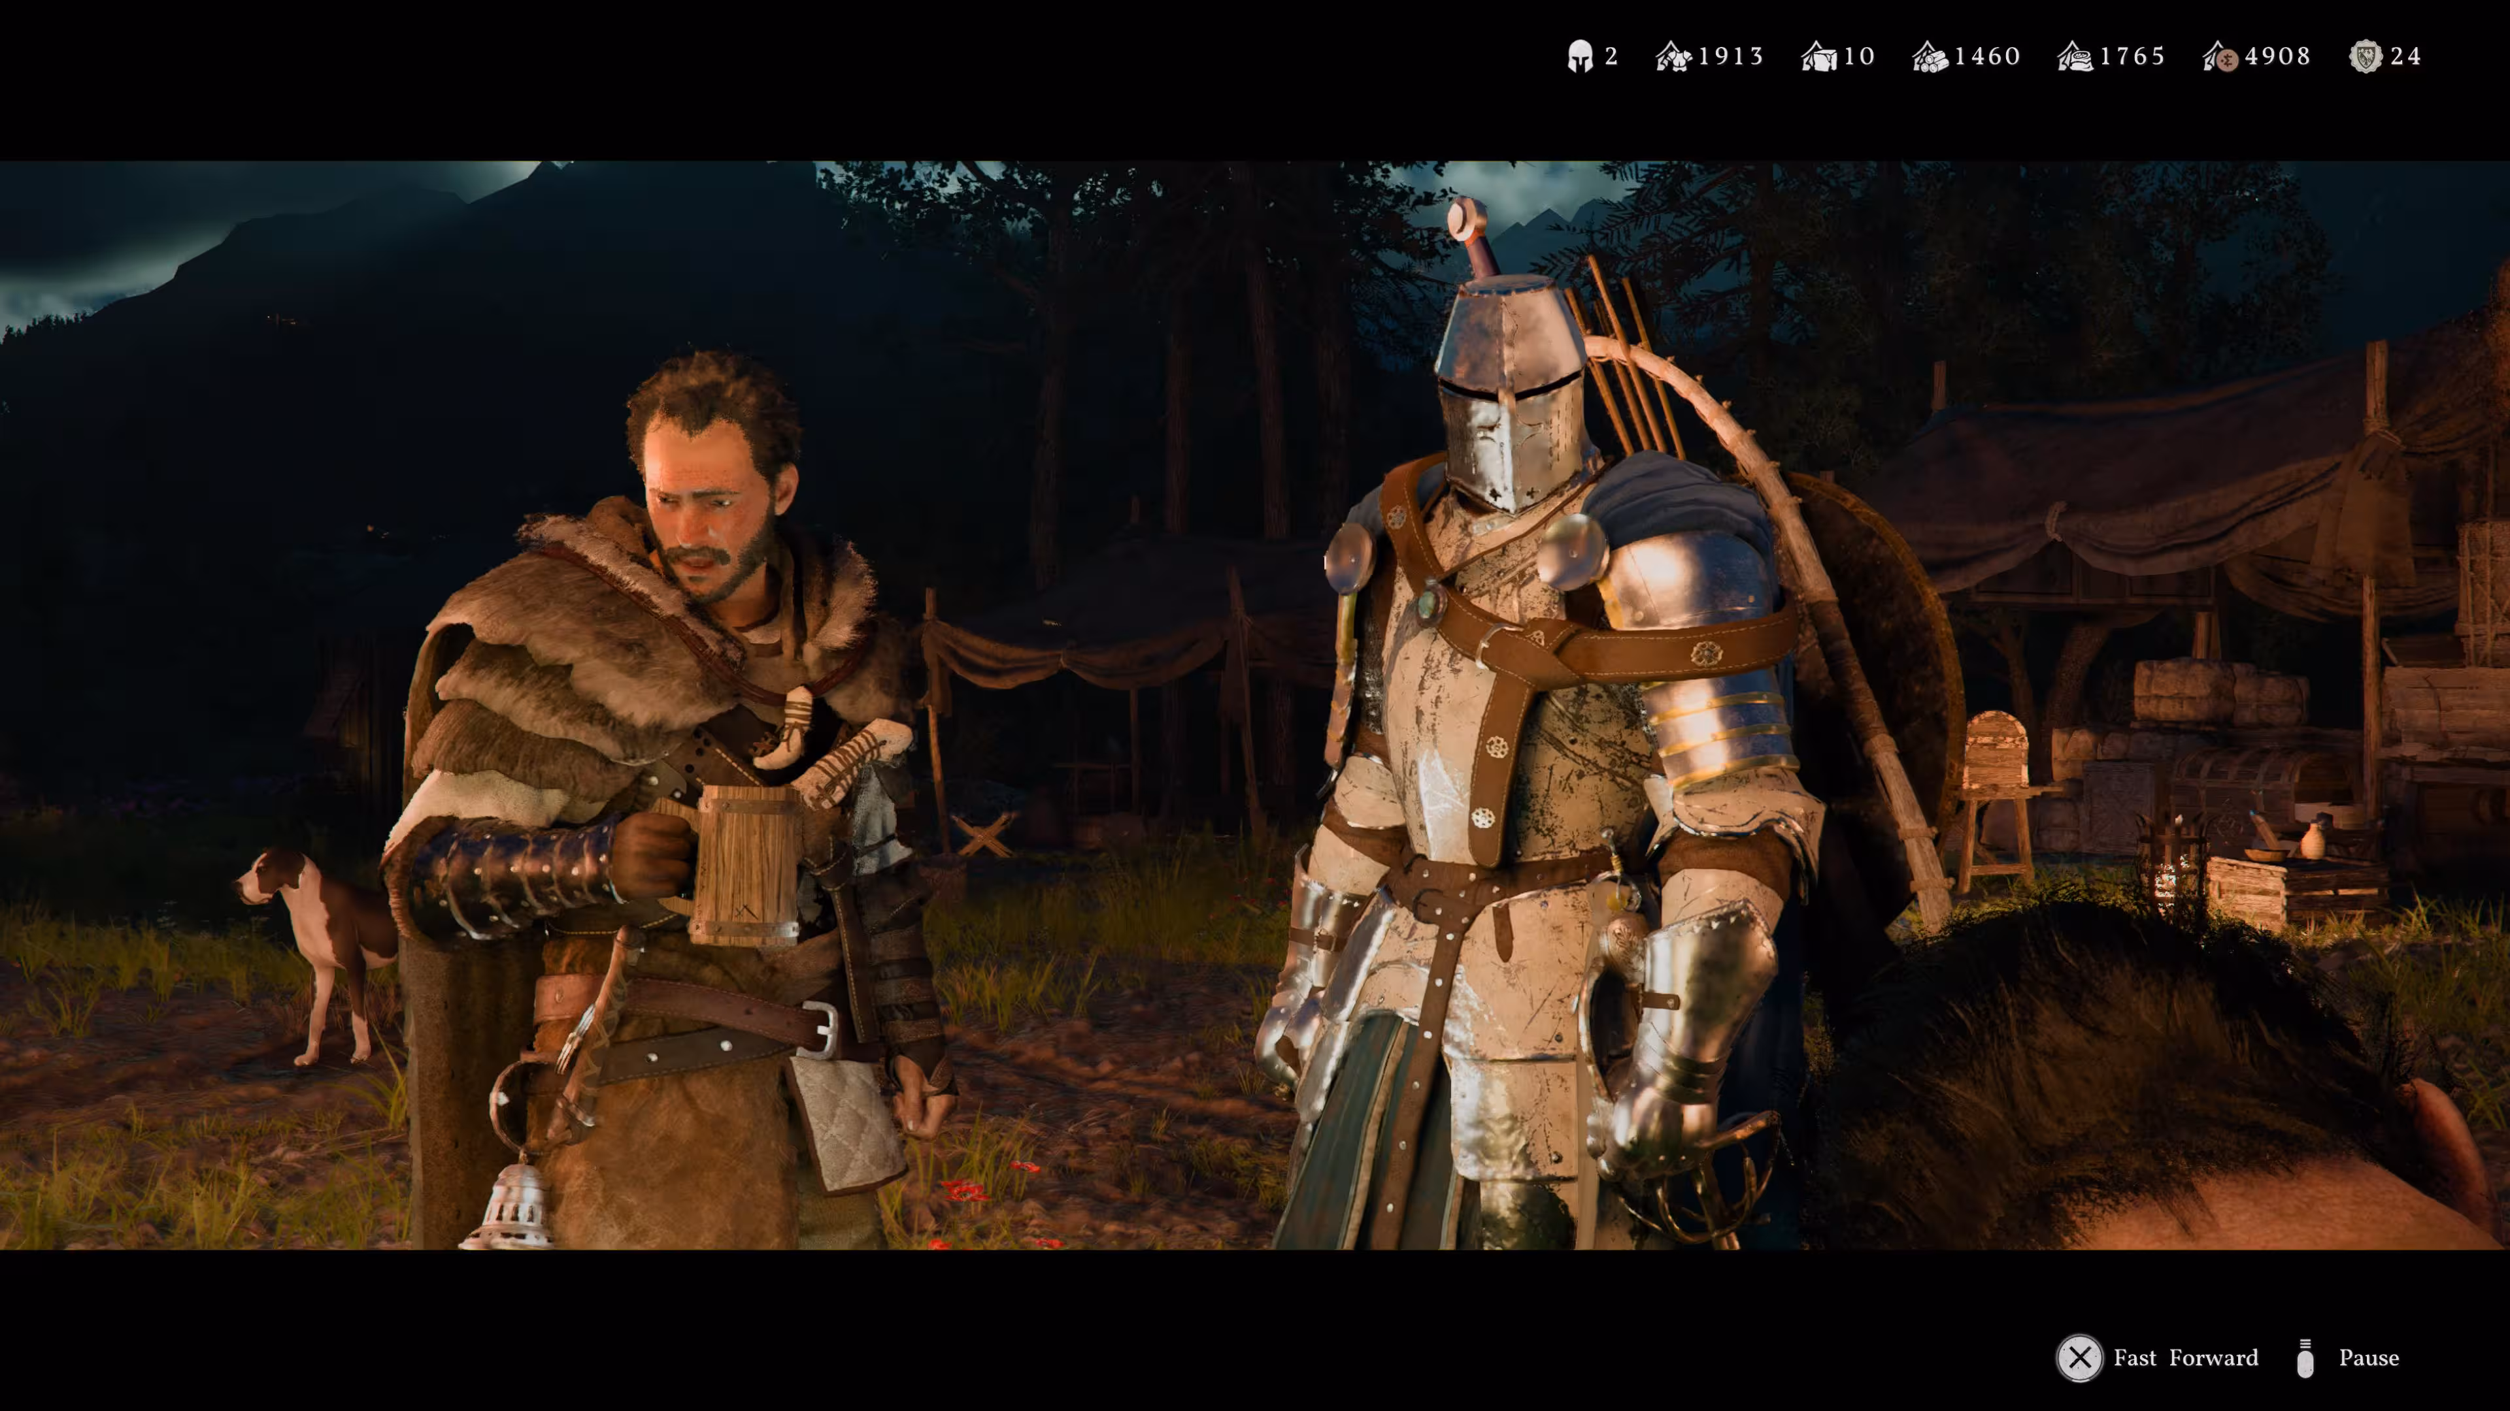Click the armor camp resource icon
Image resolution: width=2510 pixels, height=1411 pixels.
click(1674, 56)
